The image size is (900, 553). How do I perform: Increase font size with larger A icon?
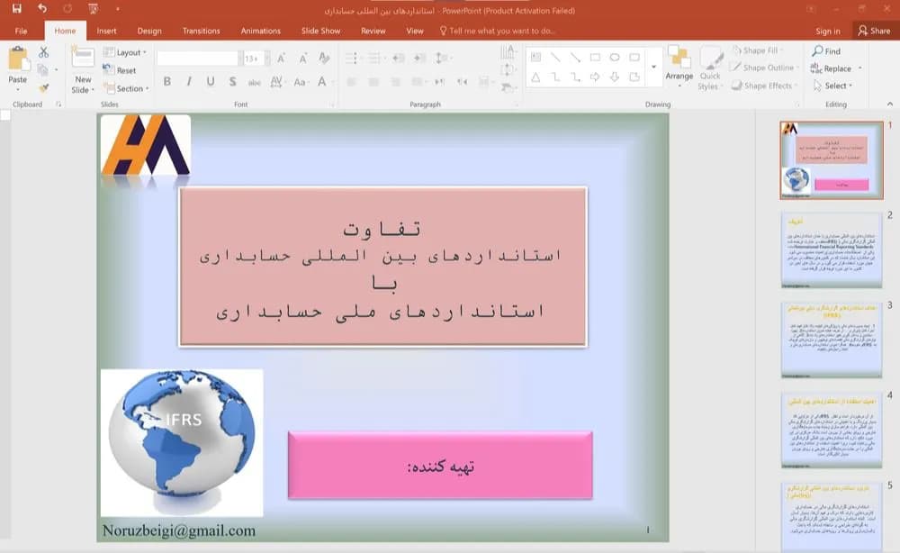coord(281,58)
